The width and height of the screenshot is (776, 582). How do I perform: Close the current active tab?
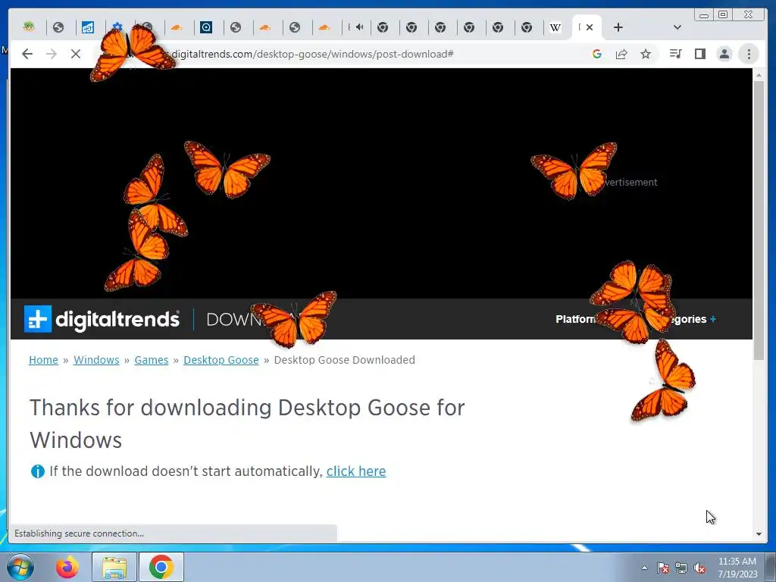pyautogui.click(x=590, y=28)
